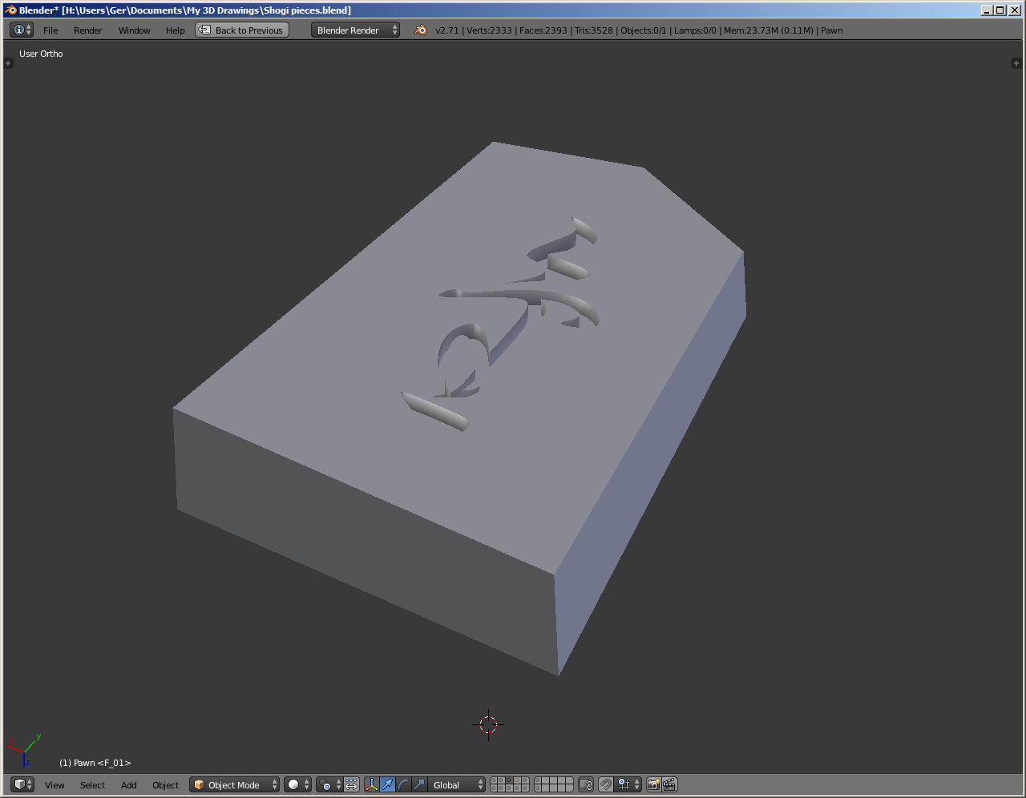This screenshot has height=798, width=1026.
Task: Click the first layer button block
Action: [510, 784]
